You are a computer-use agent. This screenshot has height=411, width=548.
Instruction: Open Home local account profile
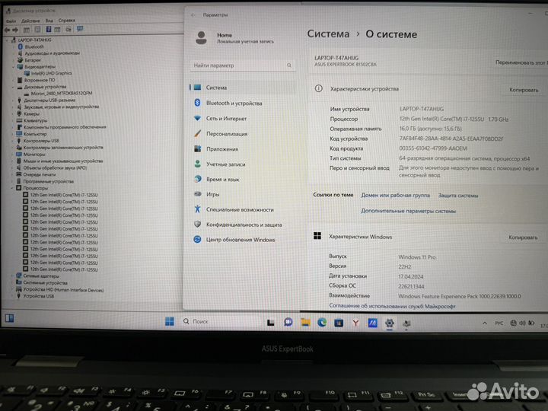234,38
